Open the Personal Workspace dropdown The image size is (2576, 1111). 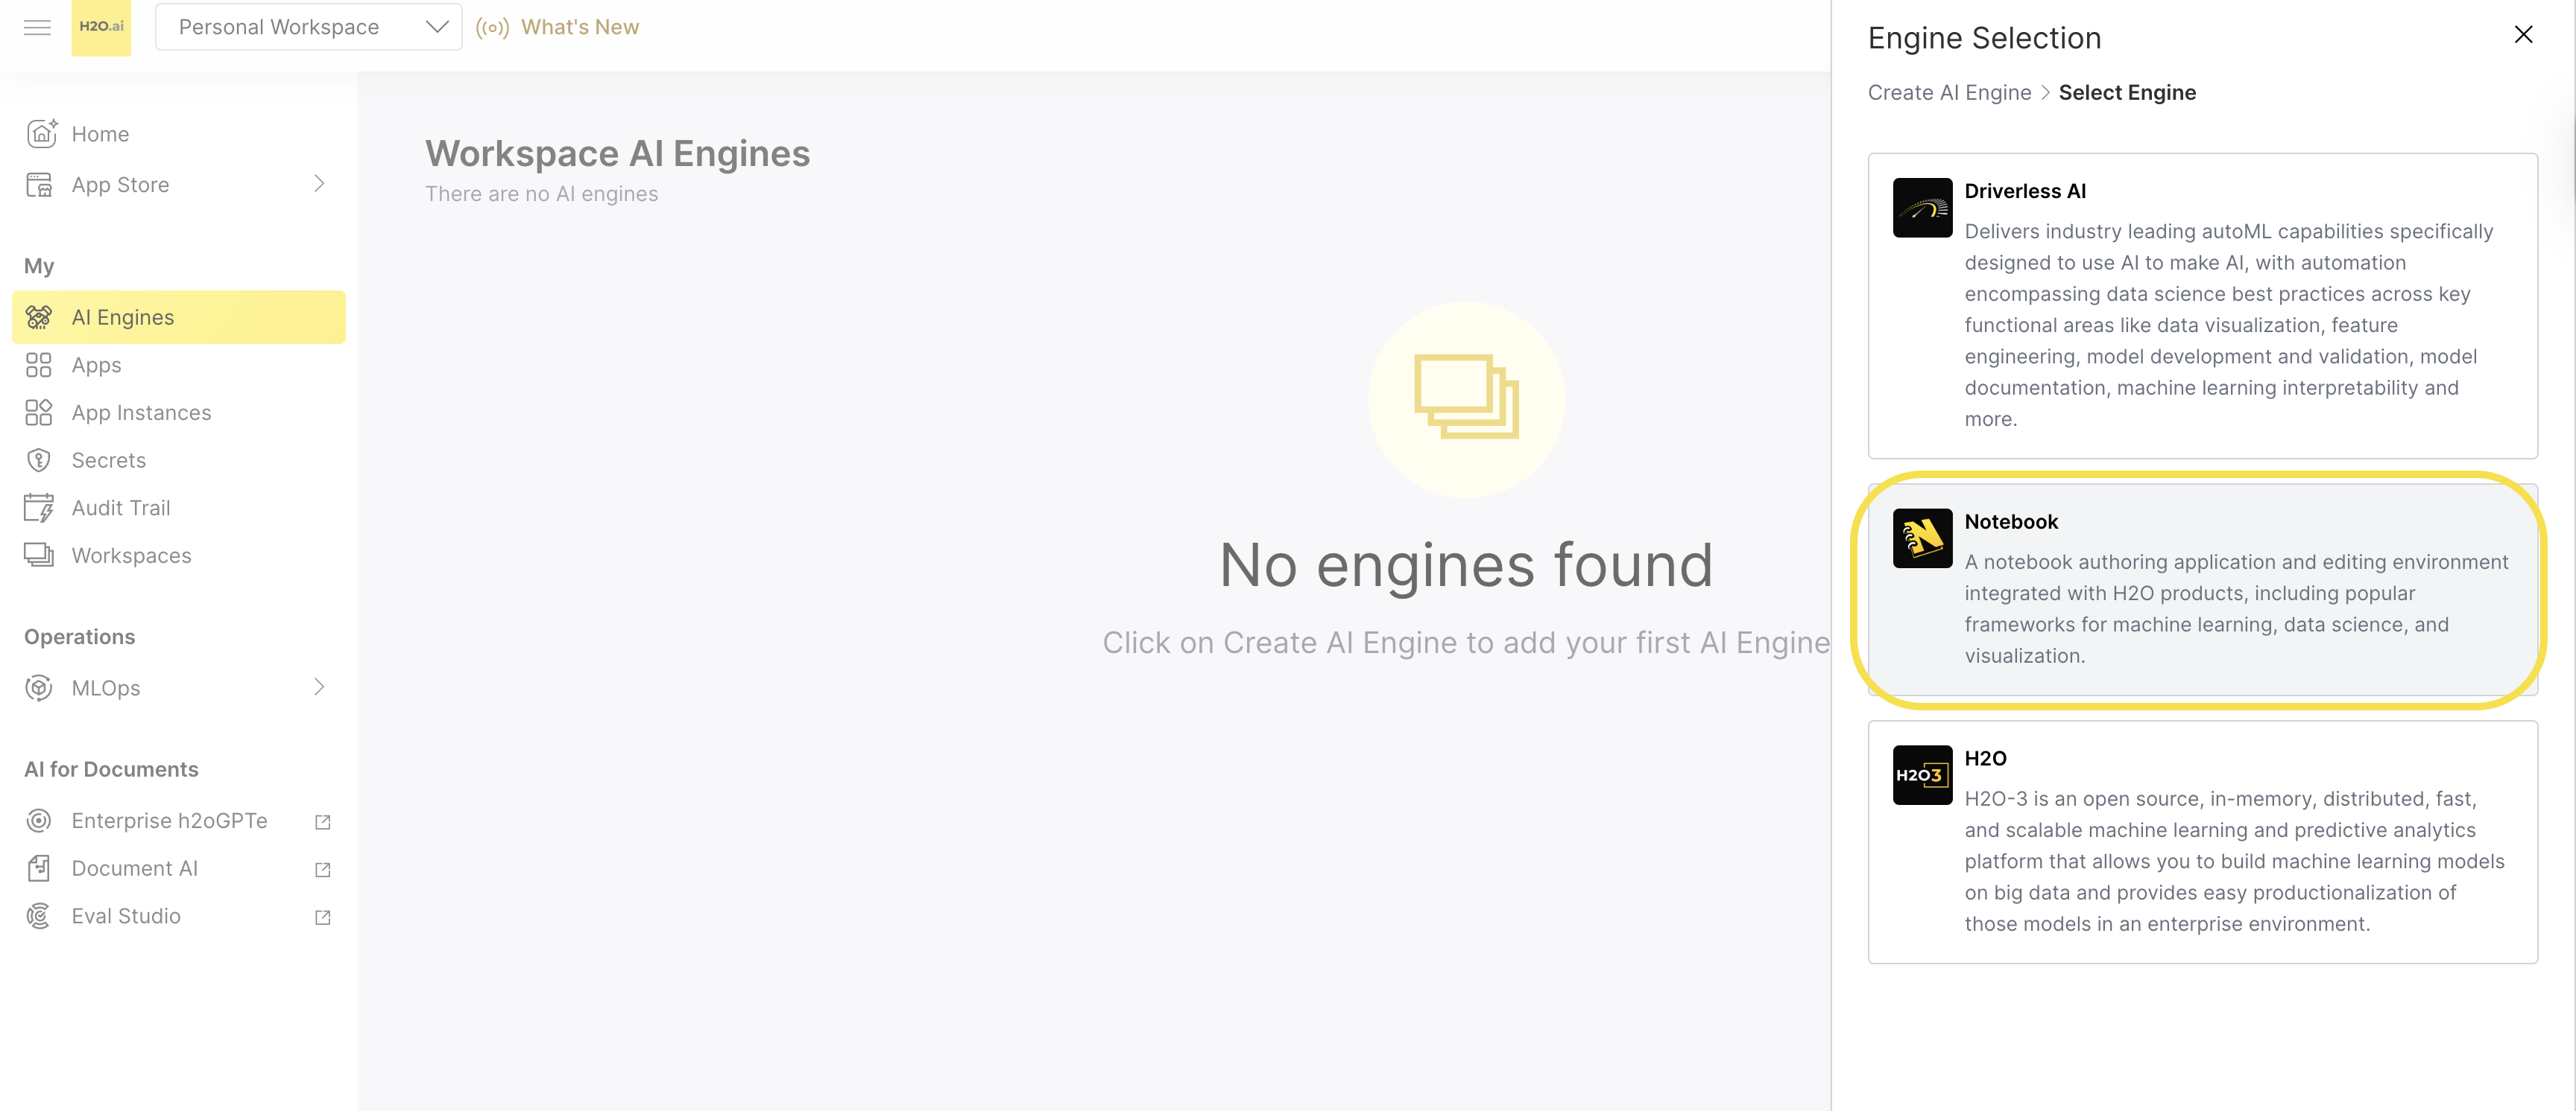pos(308,27)
